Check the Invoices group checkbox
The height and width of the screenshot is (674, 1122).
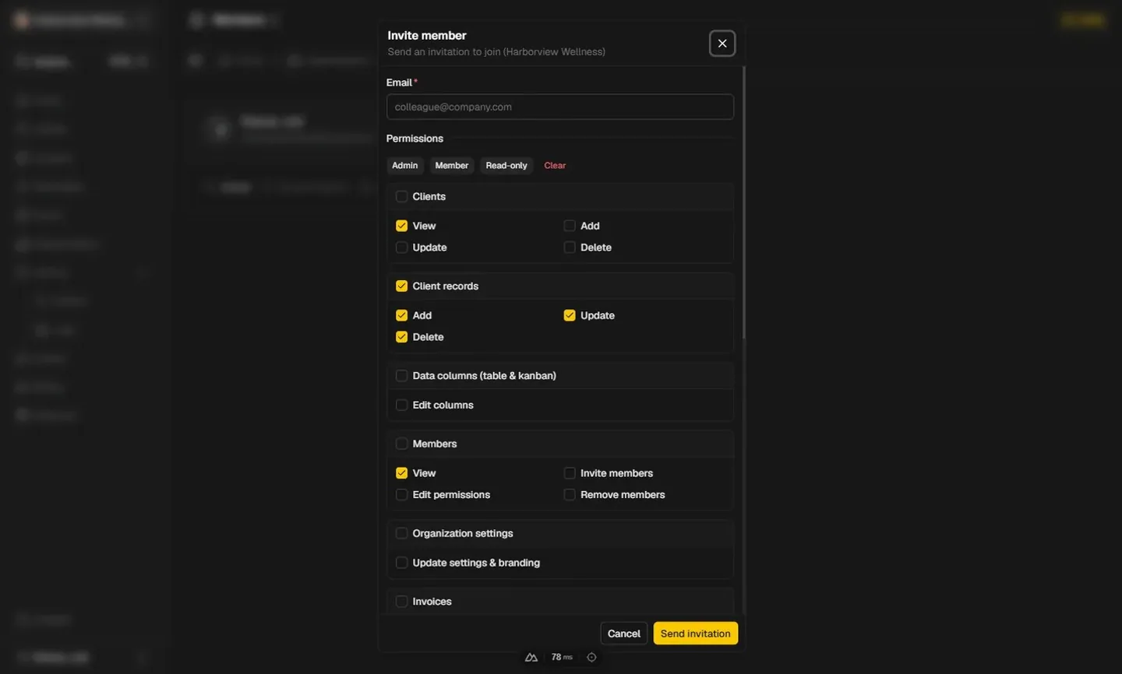tap(401, 602)
